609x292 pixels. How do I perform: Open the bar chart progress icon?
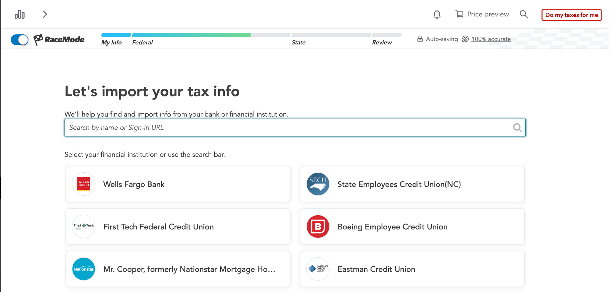click(19, 14)
